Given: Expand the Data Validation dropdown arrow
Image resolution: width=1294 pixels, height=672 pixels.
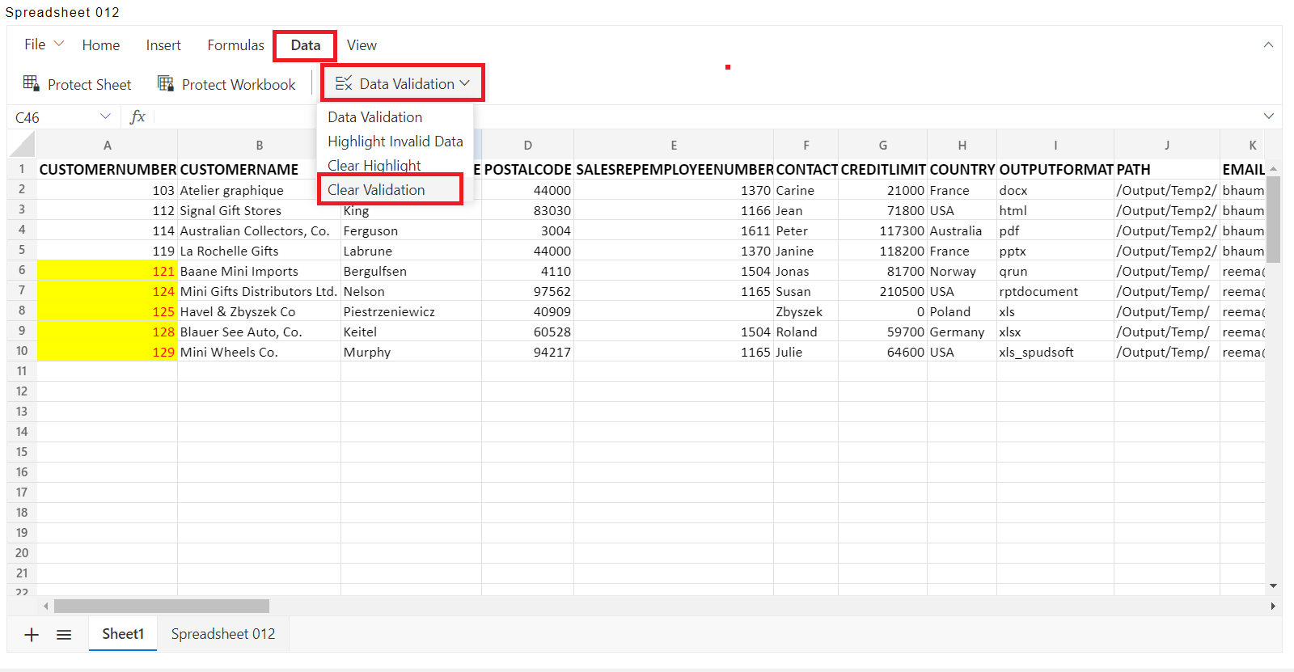Looking at the screenshot, I should pyautogui.click(x=465, y=83).
